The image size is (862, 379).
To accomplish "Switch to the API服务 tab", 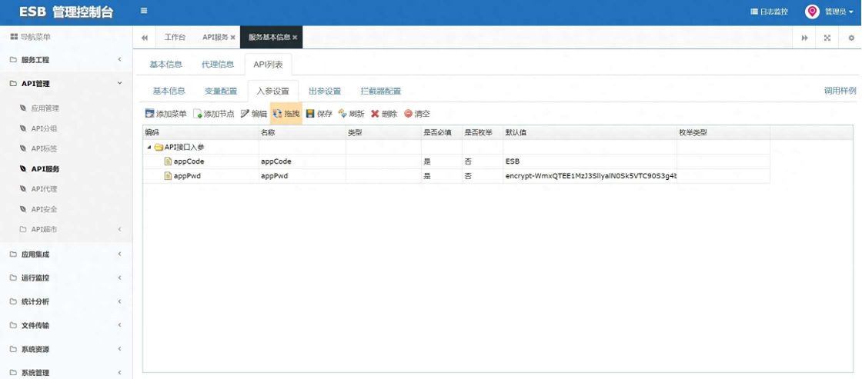I will click(215, 38).
